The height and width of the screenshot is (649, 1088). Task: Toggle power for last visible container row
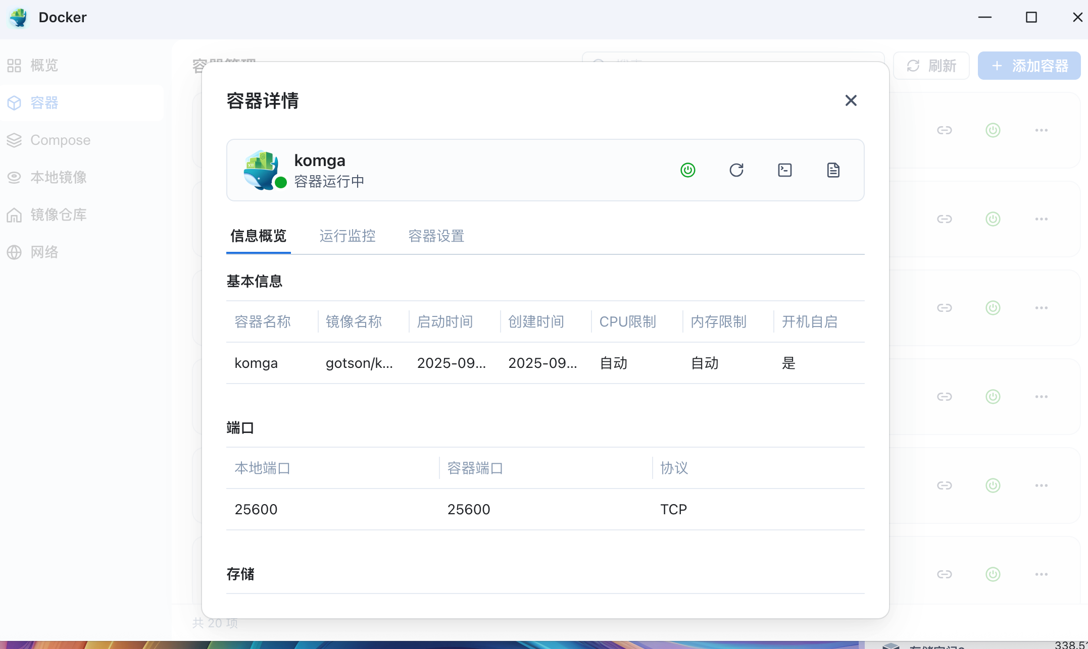993,574
